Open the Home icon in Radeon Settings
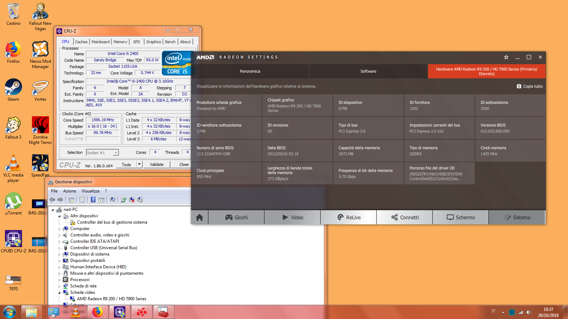 pyautogui.click(x=200, y=217)
